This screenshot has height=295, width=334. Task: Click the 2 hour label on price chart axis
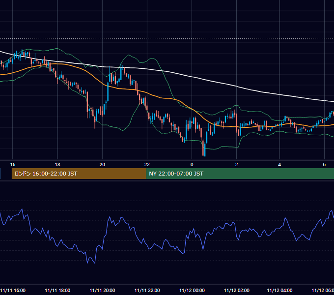[236, 165]
